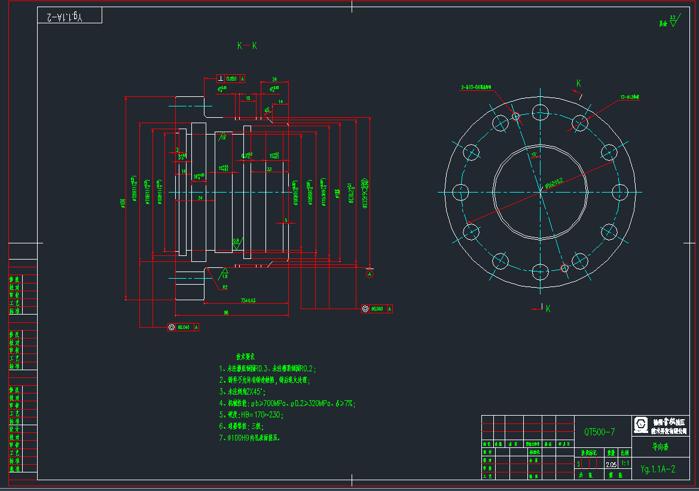Select the Yg.1.1A-2 drawing number in title block
Screen dimensions: 699x491
pos(657,469)
